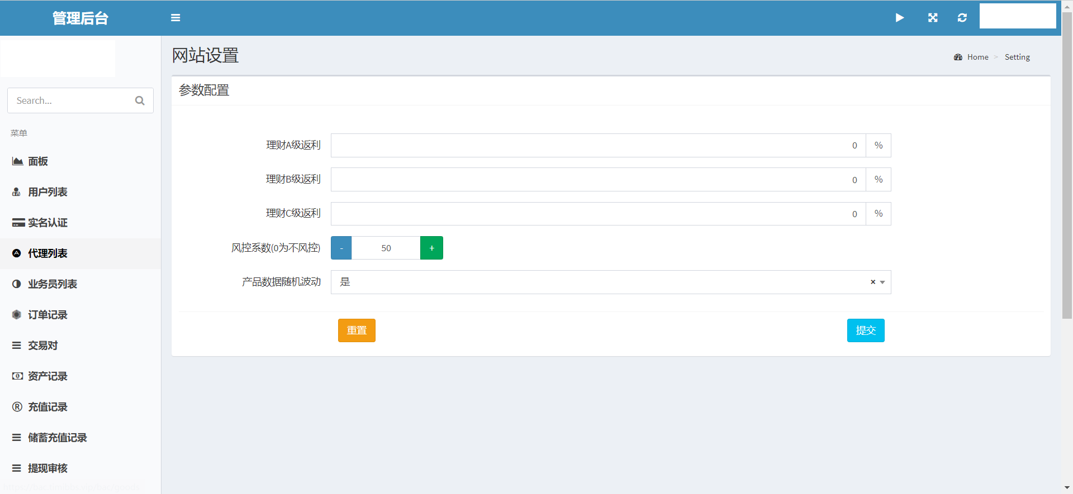The image size is (1073, 494).
Task: Click the 理财C级返利 percent addon
Action: tap(879, 214)
